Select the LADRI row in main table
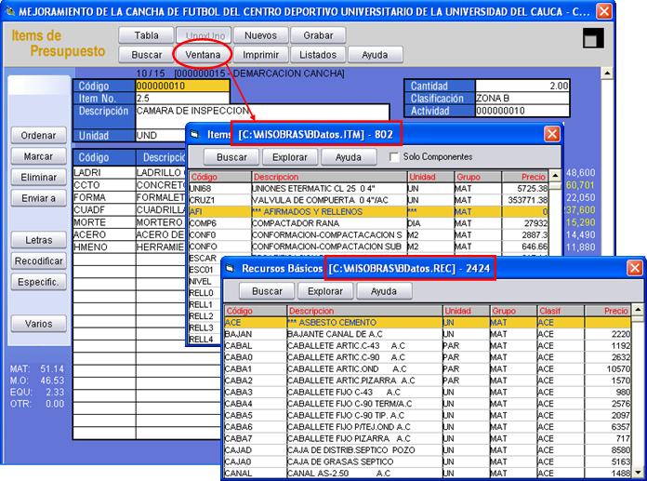The width and height of the screenshot is (647, 481). pyautogui.click(x=129, y=172)
